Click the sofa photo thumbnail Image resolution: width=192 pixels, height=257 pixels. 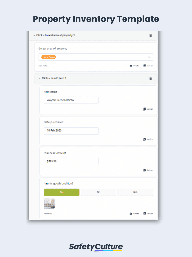tap(50, 203)
